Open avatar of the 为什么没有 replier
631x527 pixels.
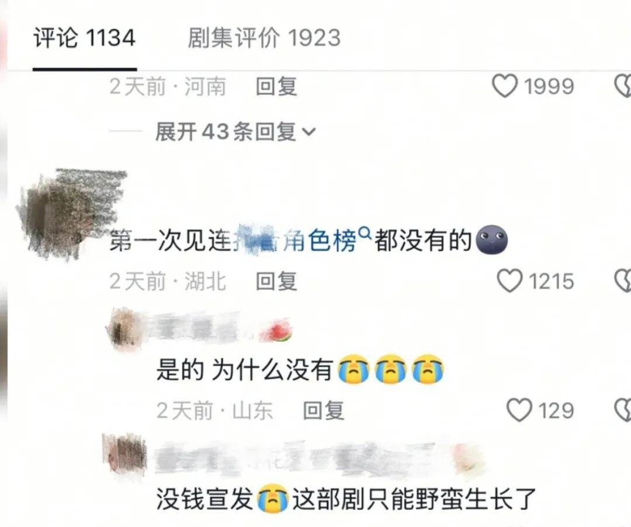[x=123, y=330]
